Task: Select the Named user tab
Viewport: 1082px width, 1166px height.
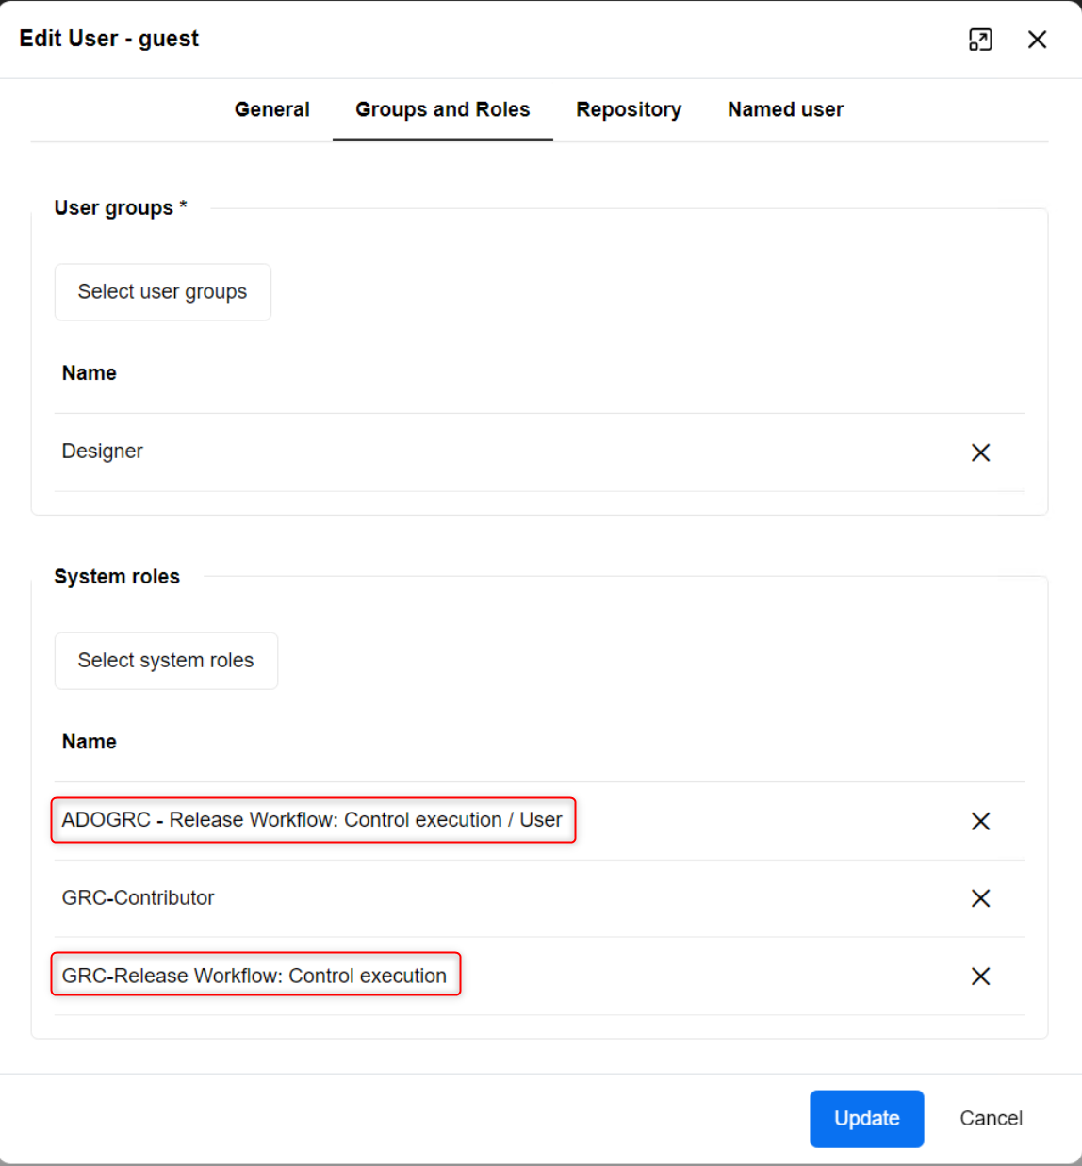Action: (x=785, y=109)
